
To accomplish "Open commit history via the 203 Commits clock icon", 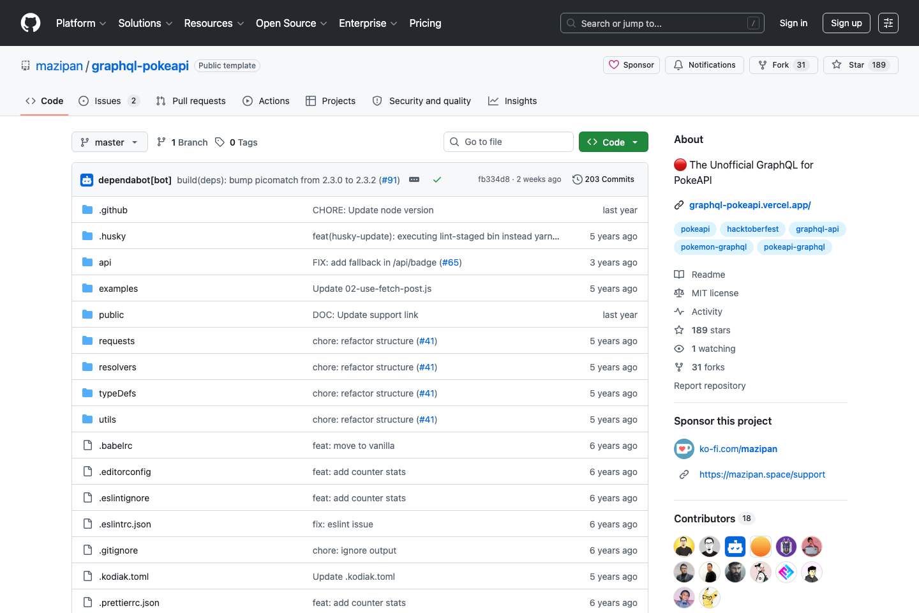I will point(578,179).
